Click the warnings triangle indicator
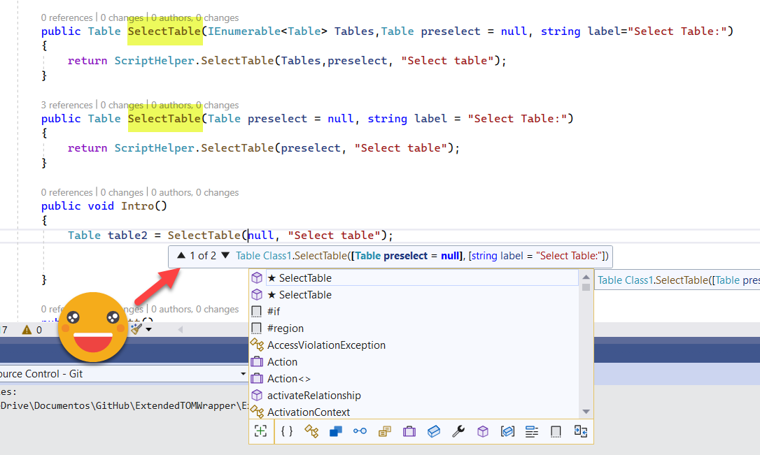 coord(27,330)
